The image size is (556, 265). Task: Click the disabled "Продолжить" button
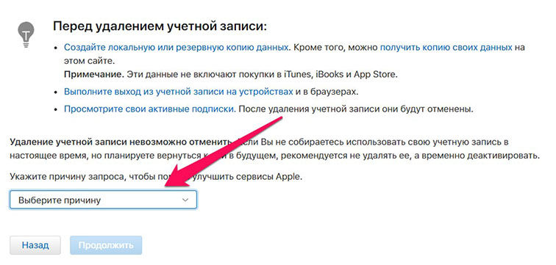click(106, 245)
